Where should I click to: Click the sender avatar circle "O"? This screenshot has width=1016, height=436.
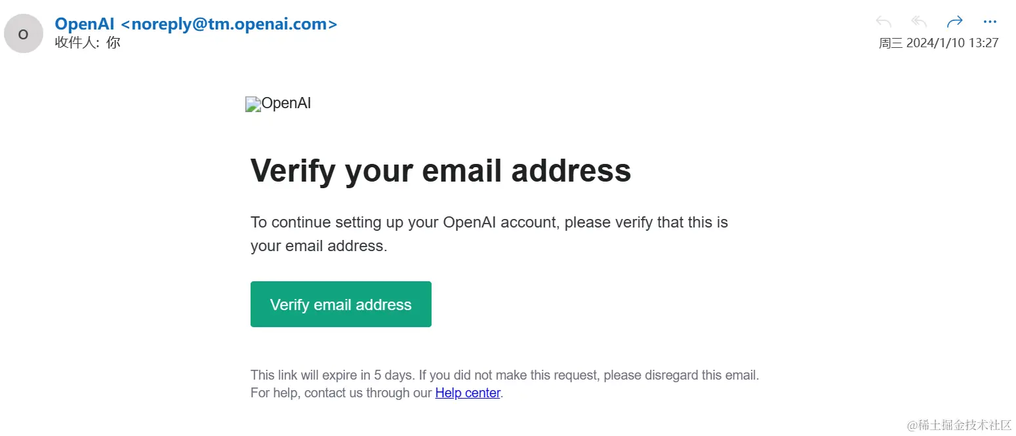click(24, 34)
